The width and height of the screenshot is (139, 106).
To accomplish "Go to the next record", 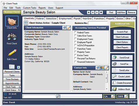I will tap(97, 13).
